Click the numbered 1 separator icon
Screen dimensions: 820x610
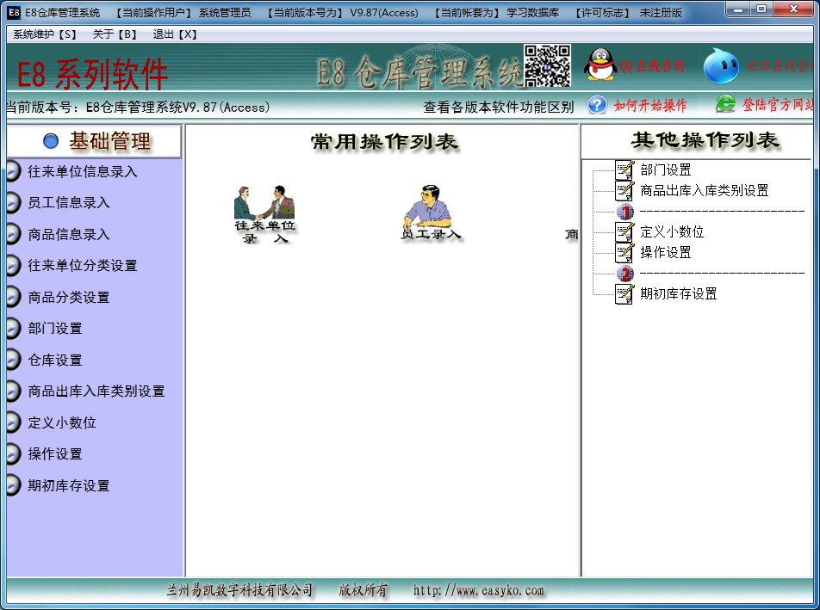click(625, 212)
